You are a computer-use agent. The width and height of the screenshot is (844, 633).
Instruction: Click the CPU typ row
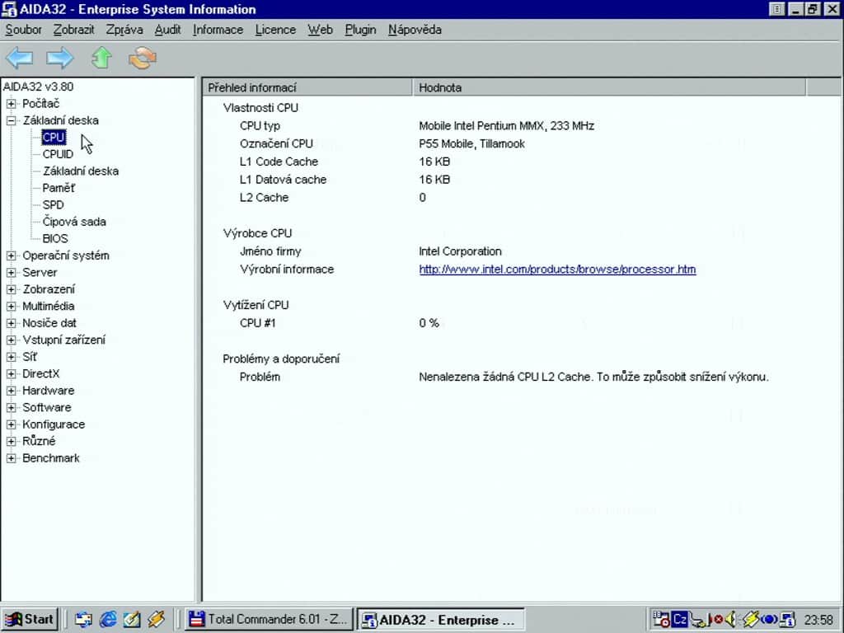[506, 126]
